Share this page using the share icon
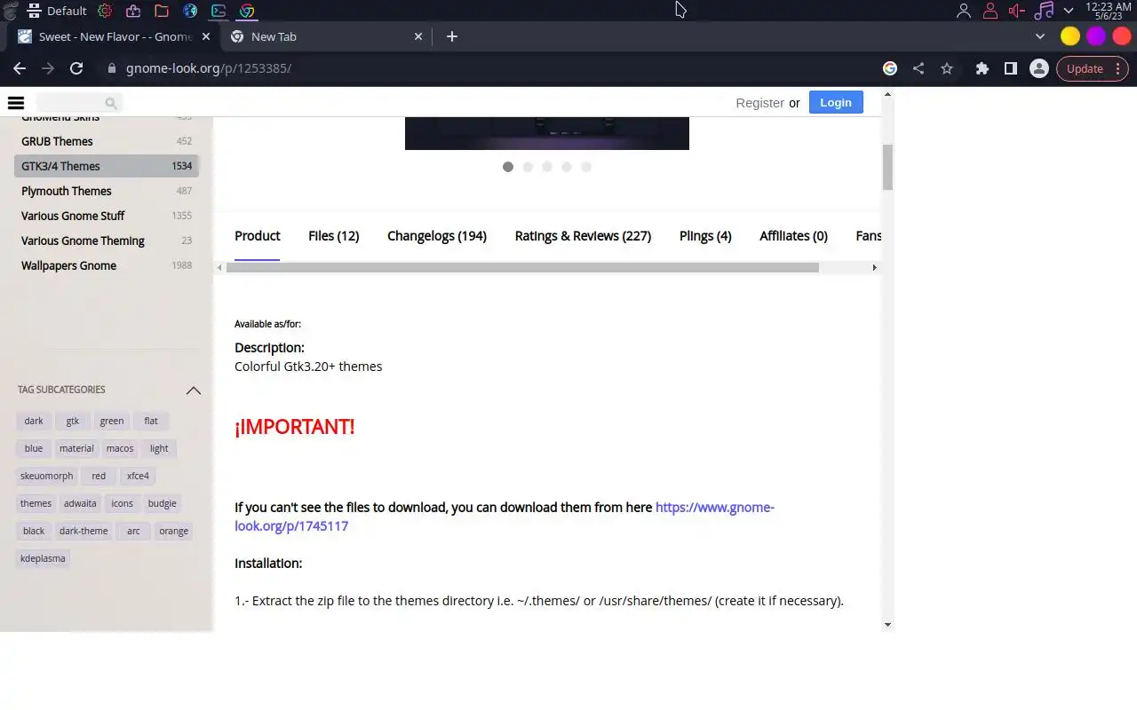This screenshot has width=1137, height=710. click(918, 68)
